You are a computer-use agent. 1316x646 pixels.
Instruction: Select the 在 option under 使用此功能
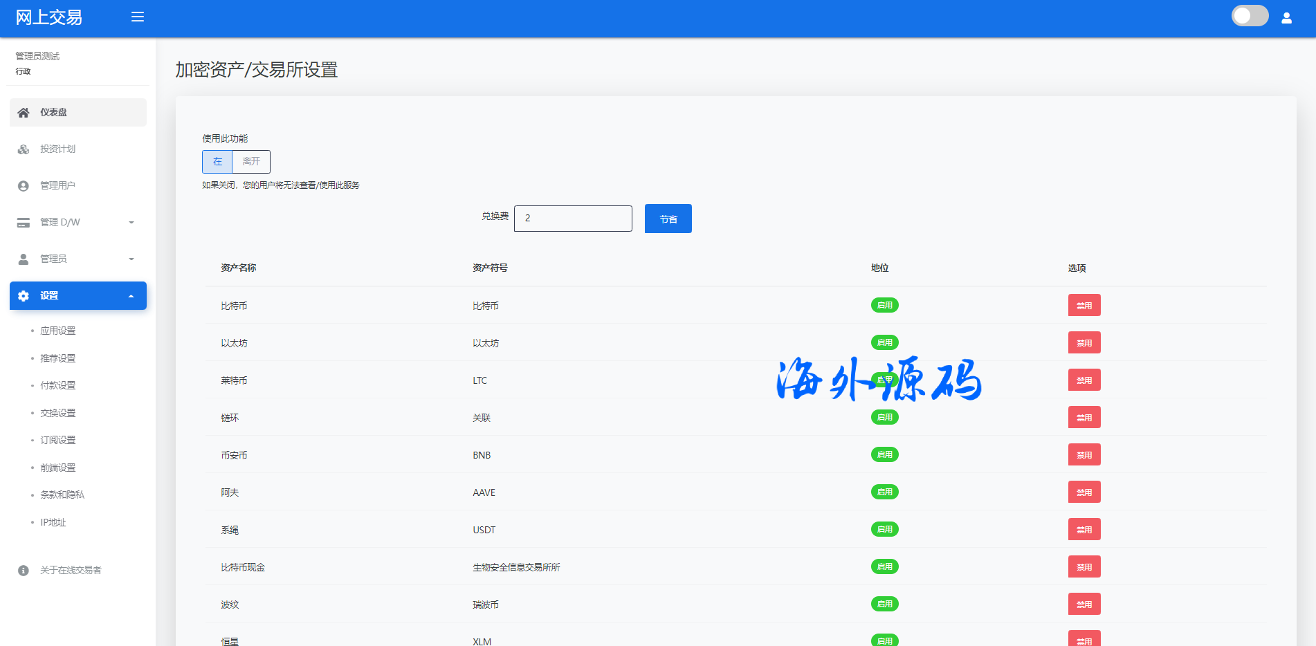point(217,162)
